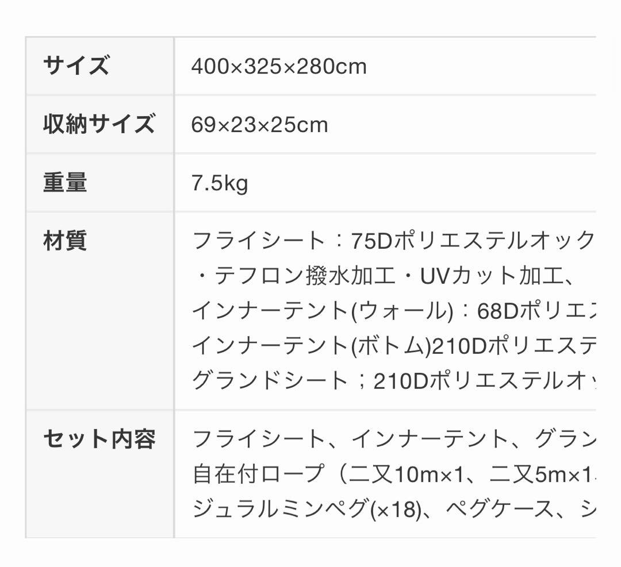The width and height of the screenshot is (621, 567).
Task: Select the 材質 row header cell
Action: [65, 240]
